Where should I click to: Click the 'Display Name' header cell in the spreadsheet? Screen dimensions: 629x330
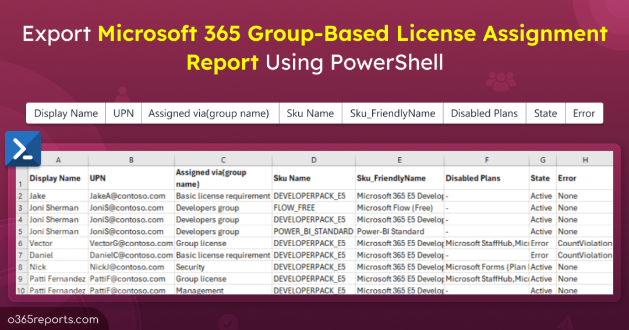(58, 178)
